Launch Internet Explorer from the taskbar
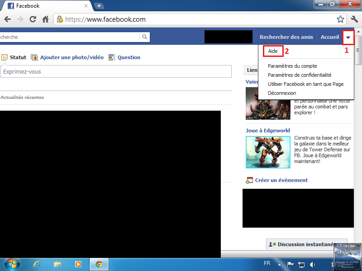Screen dimensions: 362x271 tap(37, 264)
